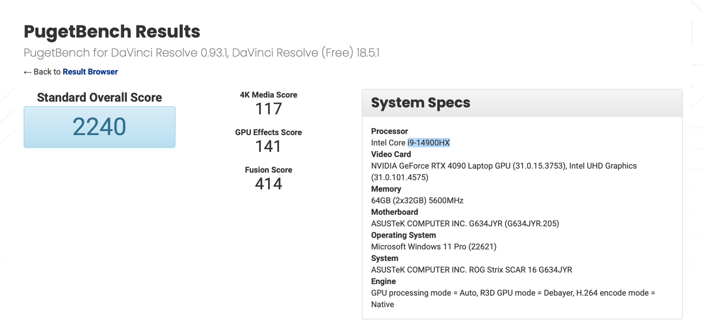Click the DaVinci Resolve version subtitle
This screenshot has height=324, width=703.
point(201,53)
